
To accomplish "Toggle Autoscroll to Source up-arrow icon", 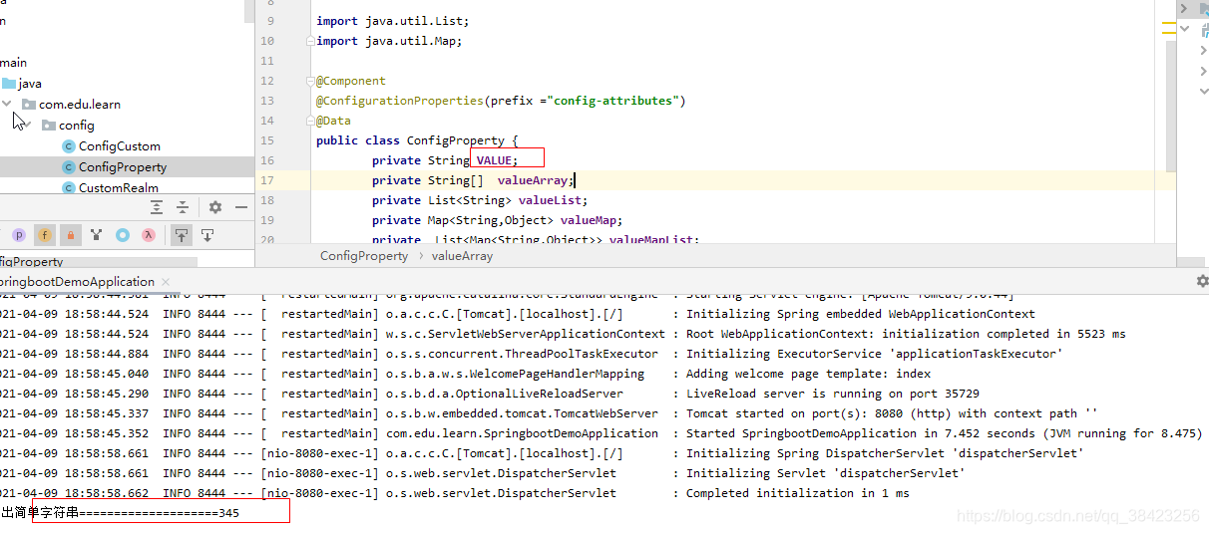I will 182,235.
